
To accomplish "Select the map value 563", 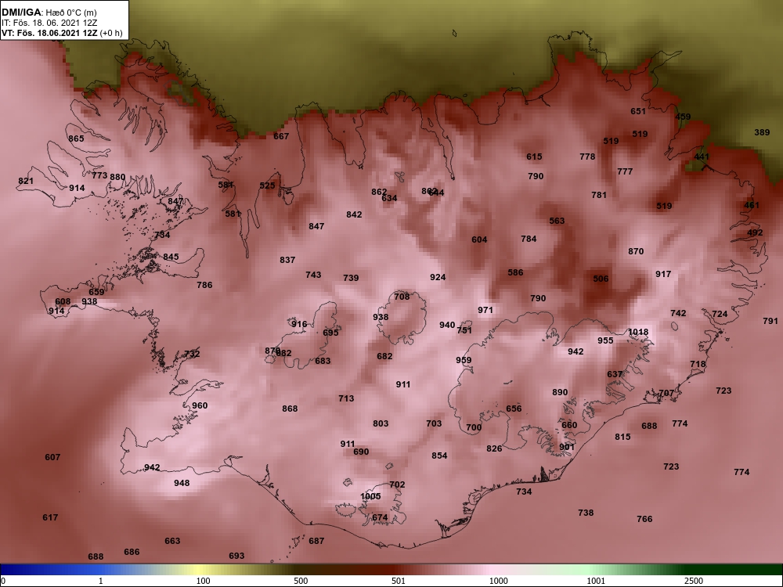I will coord(557,220).
